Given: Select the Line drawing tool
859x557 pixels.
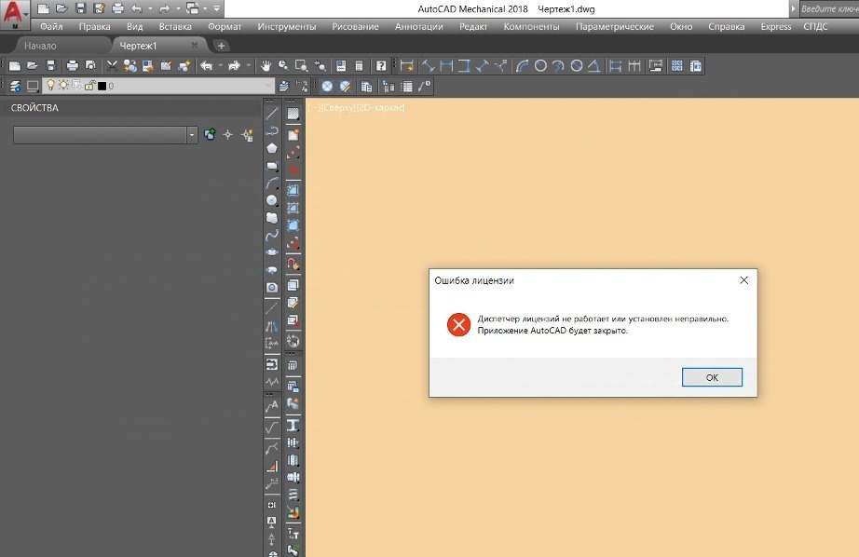Looking at the screenshot, I should pos(272,114).
